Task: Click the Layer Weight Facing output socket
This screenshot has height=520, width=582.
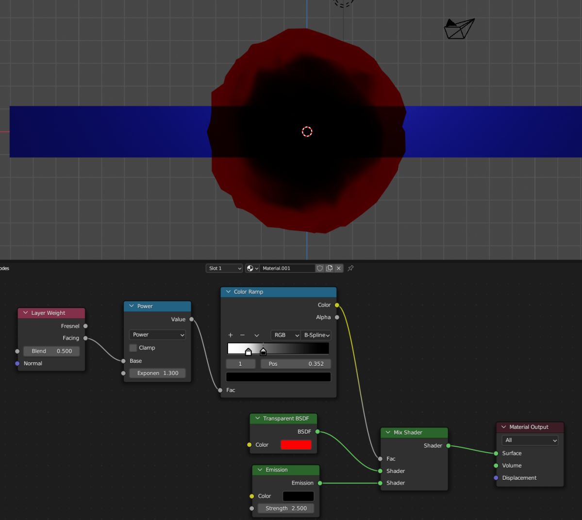Action: pyautogui.click(x=85, y=338)
